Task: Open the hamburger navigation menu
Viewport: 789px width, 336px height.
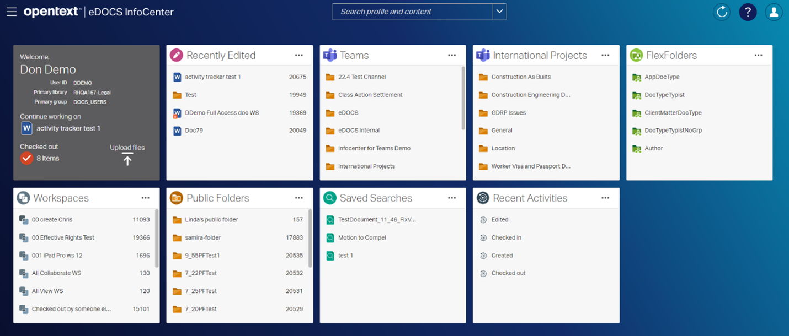Action: pyautogui.click(x=12, y=12)
